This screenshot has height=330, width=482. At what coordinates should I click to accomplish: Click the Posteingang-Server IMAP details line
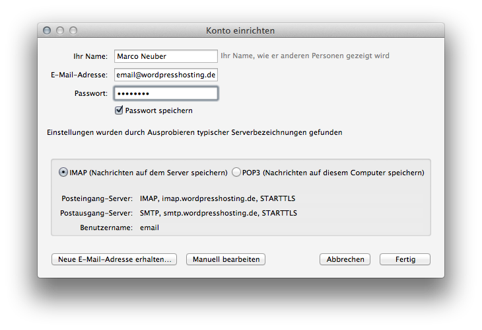click(218, 198)
